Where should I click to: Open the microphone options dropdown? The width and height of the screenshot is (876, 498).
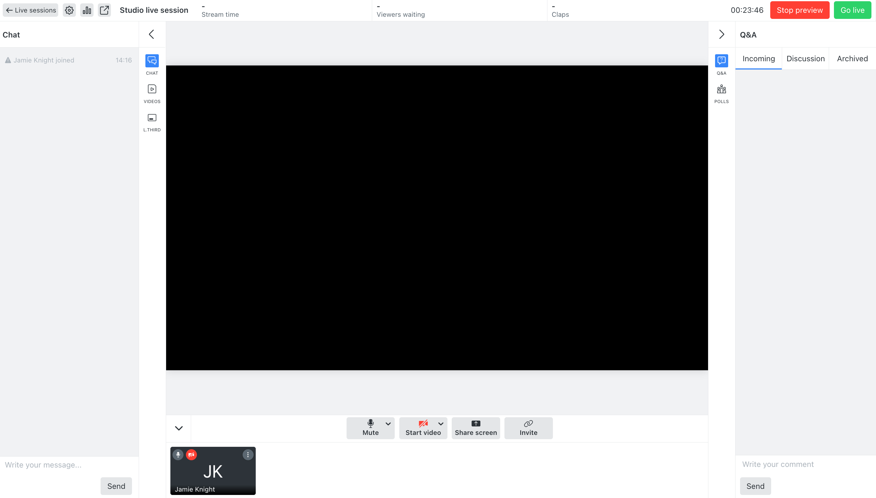(388, 424)
